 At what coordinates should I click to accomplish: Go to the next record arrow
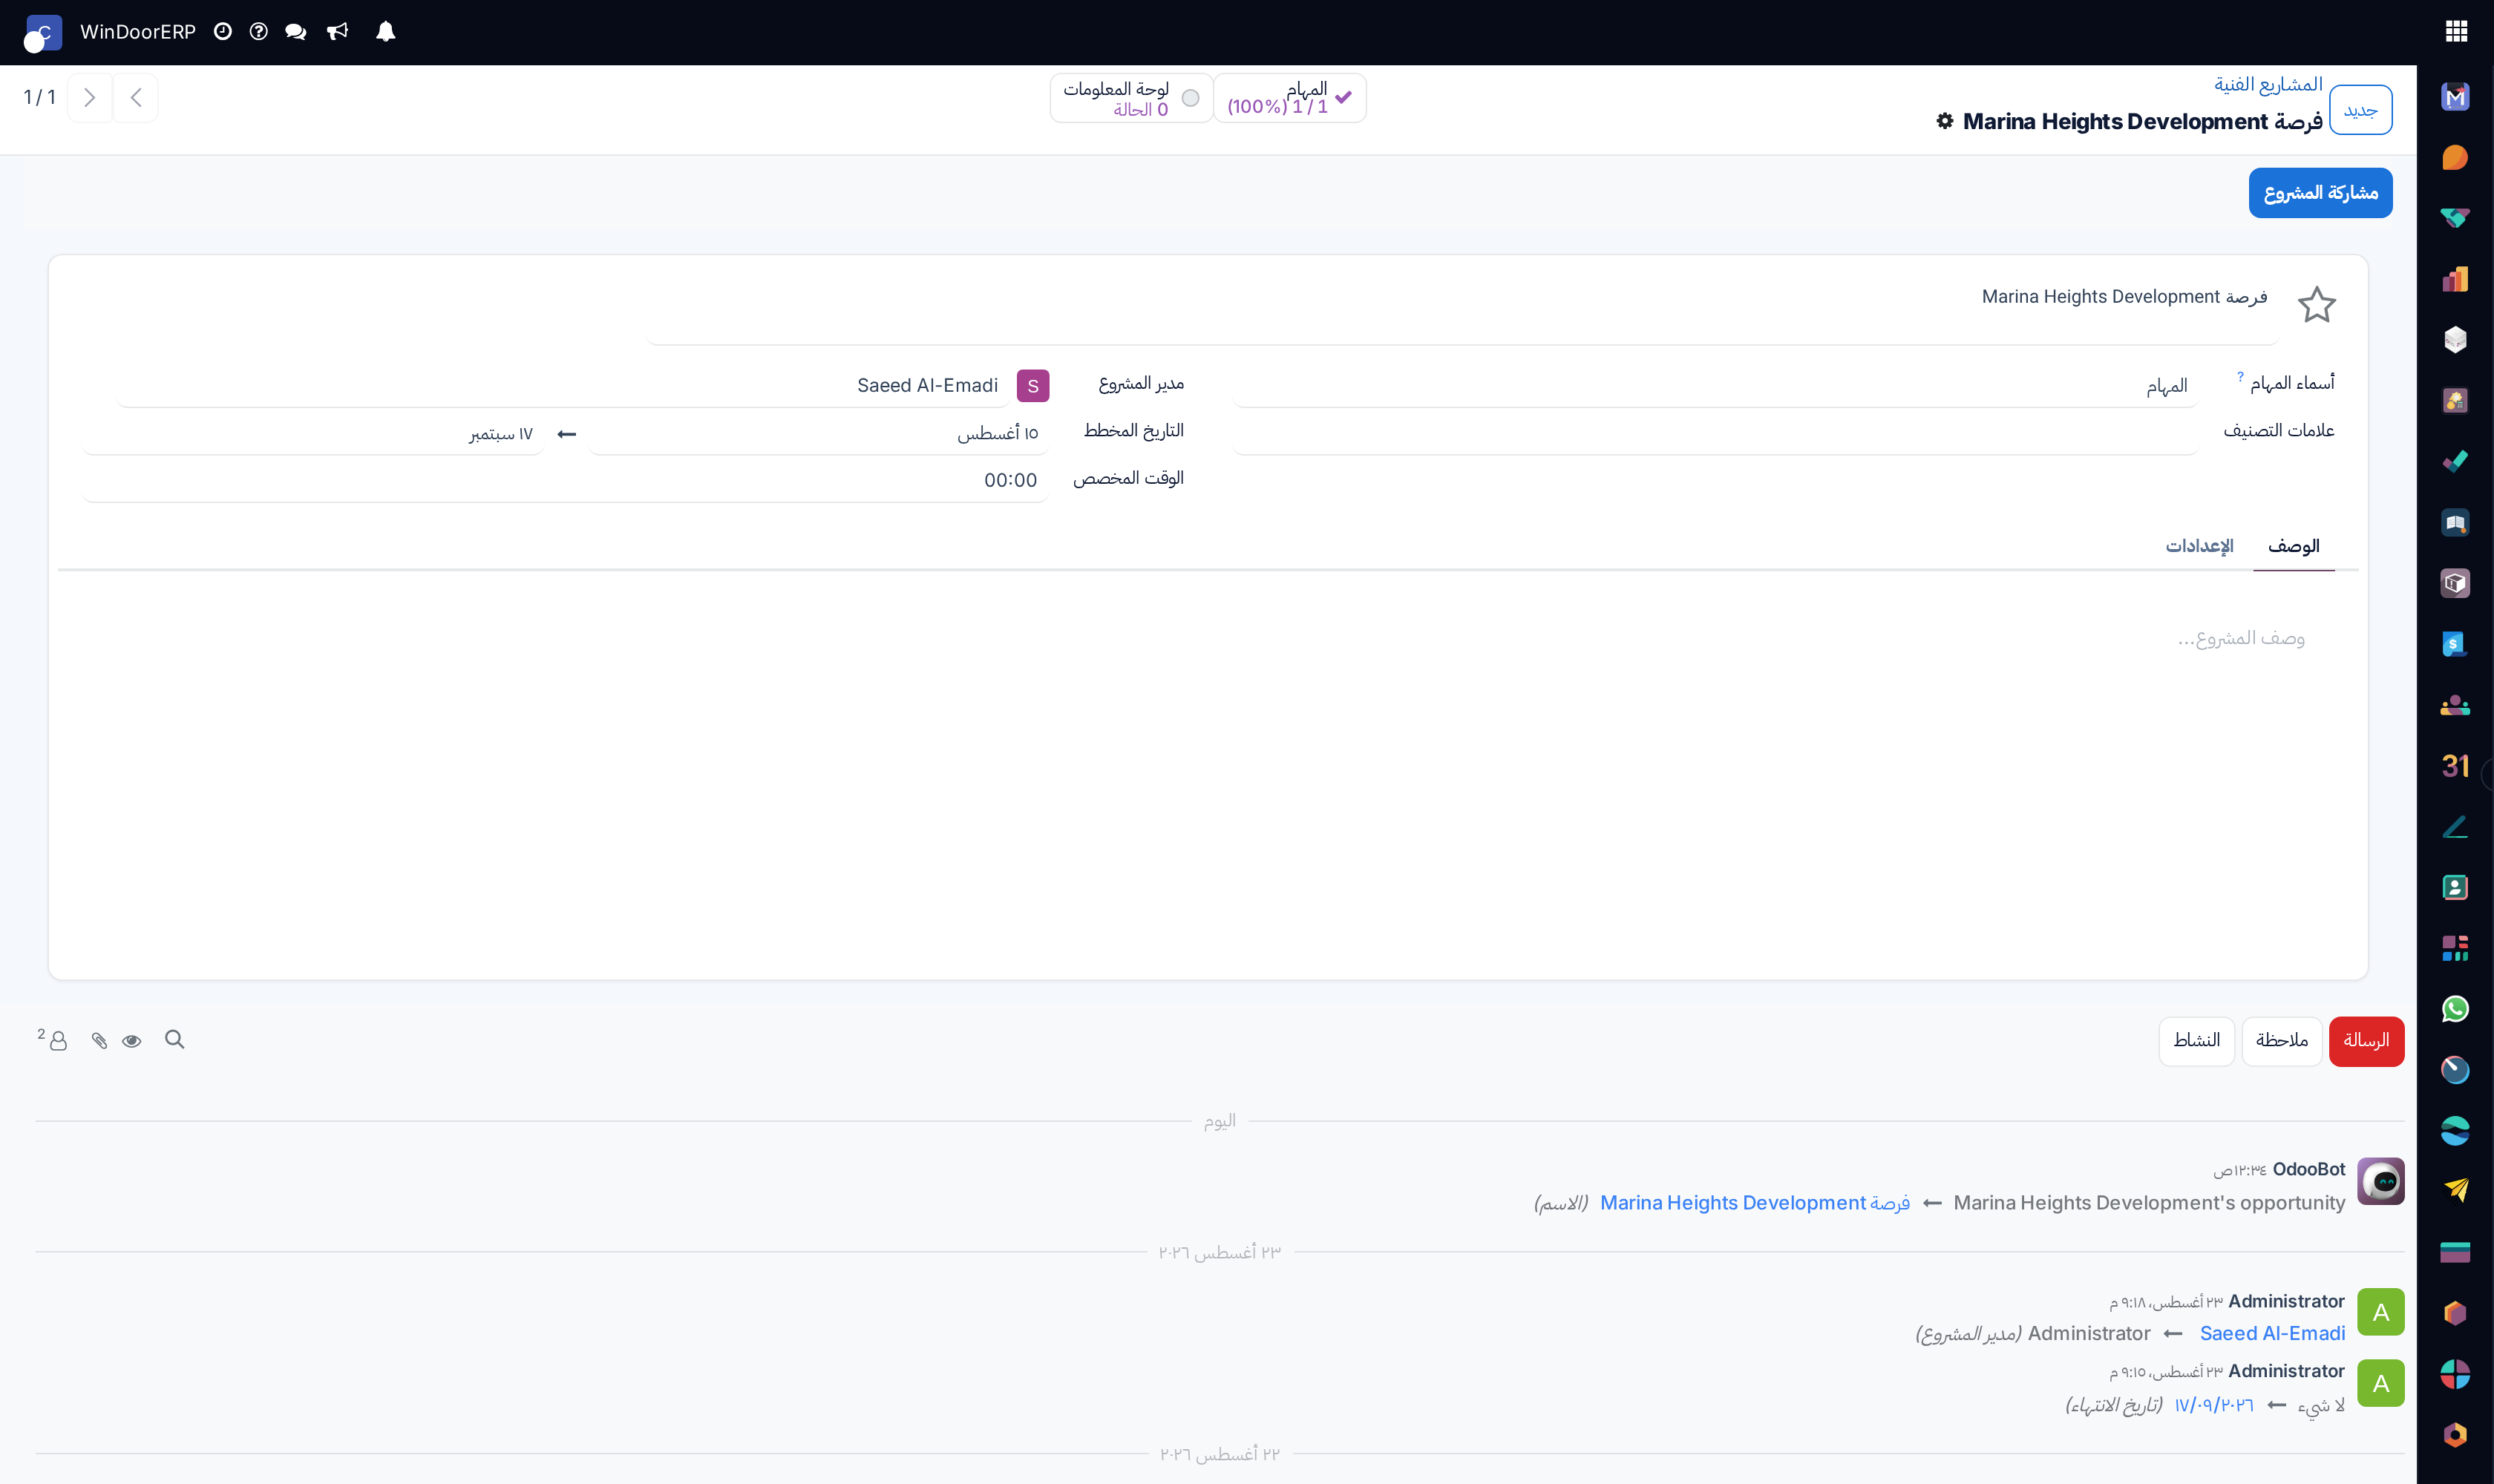pos(89,98)
